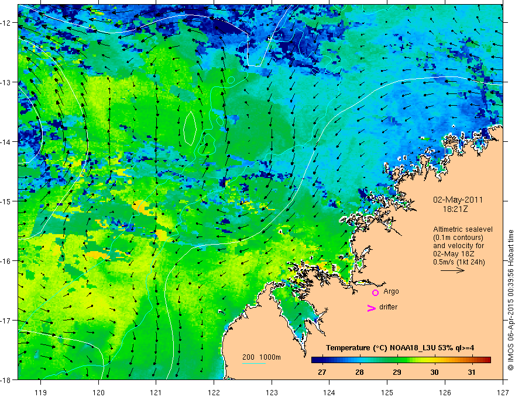Image resolution: width=515 pixels, height=397 pixels.
Task: Click longitude axis label 120
Action: click(98, 392)
